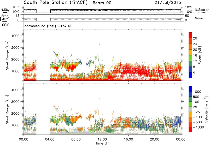The image size is (209, 145).
Task: Click the '-1000' tick on the velocity colorbar
Action: [198, 127]
